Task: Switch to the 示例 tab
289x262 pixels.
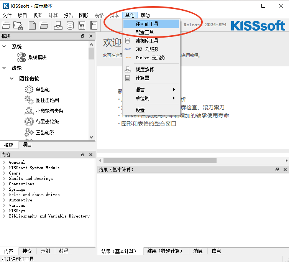Action: tap(45, 251)
